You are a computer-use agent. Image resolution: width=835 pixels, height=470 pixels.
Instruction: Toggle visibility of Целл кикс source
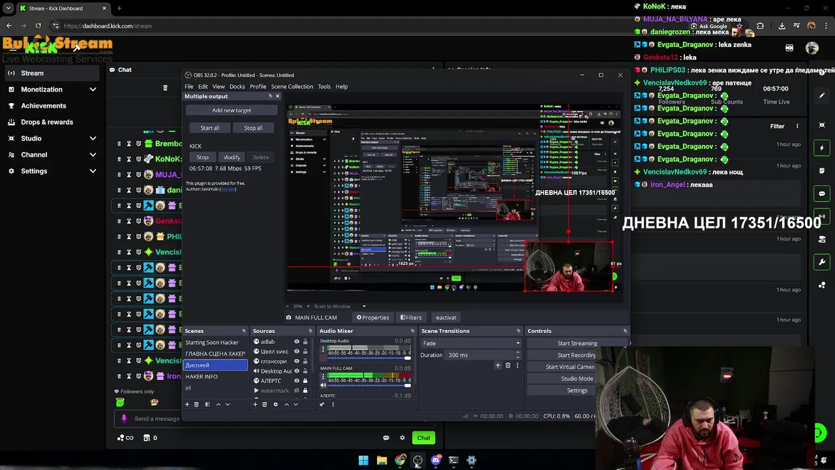[296, 351]
